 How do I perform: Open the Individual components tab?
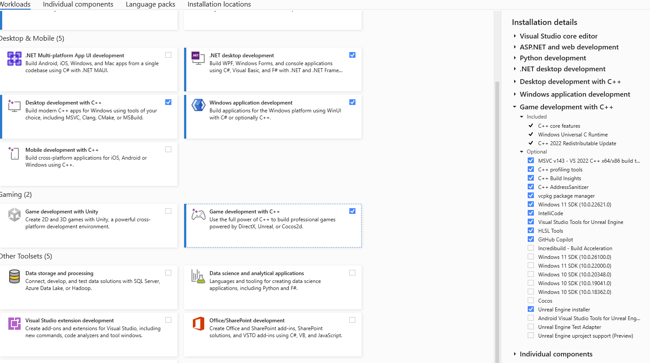click(78, 4)
